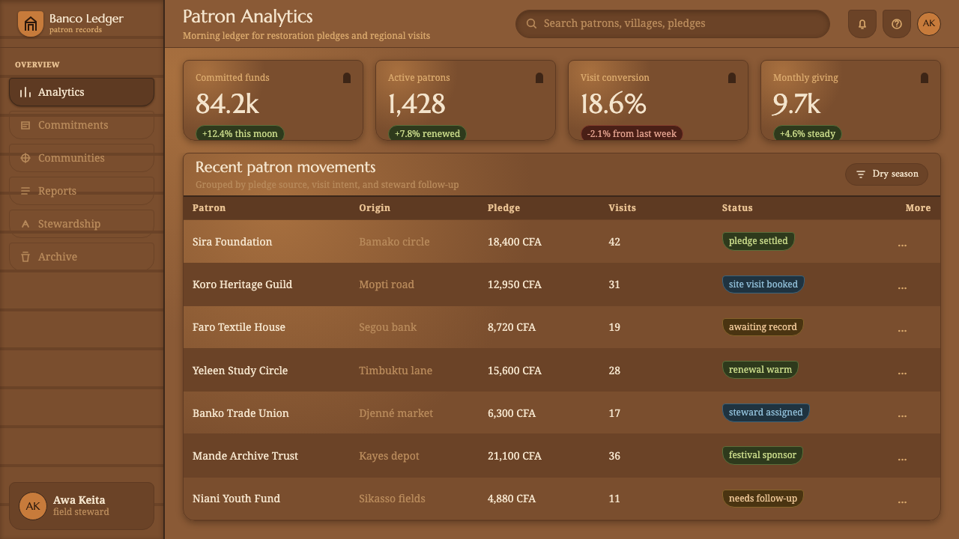Click the notifications bell icon
The height and width of the screenshot is (539, 959).
click(x=862, y=24)
